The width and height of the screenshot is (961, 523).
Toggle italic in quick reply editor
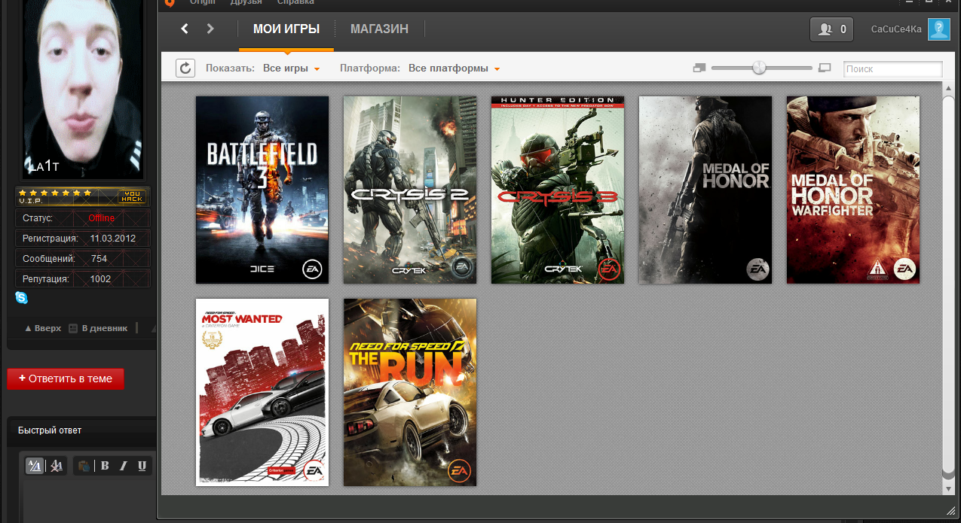[124, 466]
